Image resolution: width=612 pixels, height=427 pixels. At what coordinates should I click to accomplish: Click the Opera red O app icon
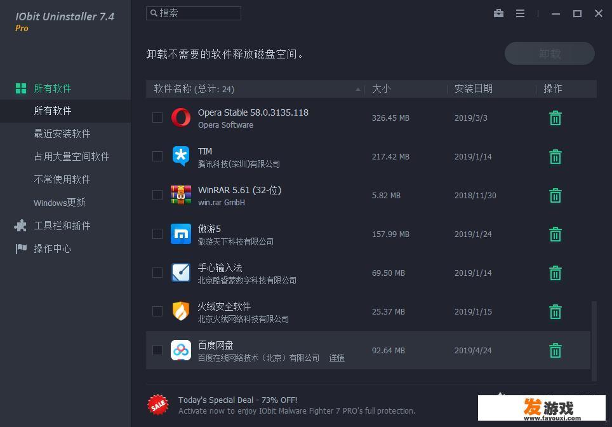click(x=181, y=118)
